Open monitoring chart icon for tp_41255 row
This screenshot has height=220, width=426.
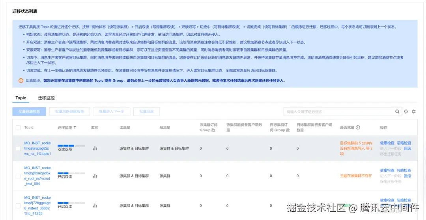point(95,205)
